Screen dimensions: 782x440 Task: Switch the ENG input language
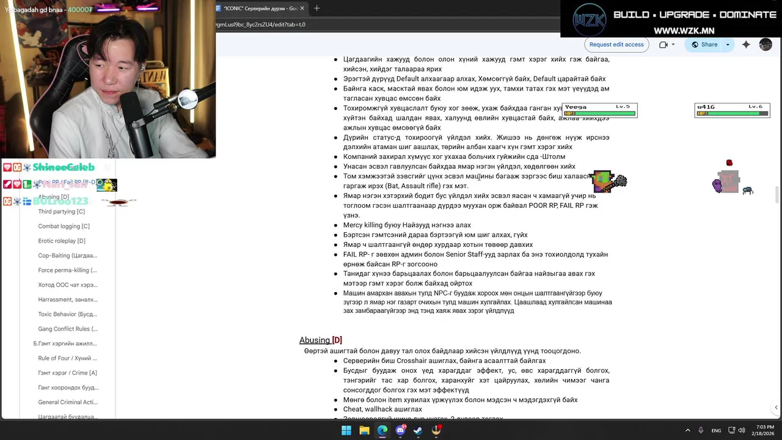pyautogui.click(x=716, y=430)
